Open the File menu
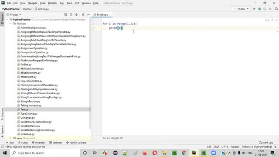This screenshot has width=279, height=157. (x=9, y=3)
